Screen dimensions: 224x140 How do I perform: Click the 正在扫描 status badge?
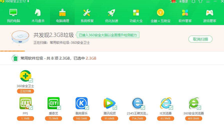click(x=26, y=91)
